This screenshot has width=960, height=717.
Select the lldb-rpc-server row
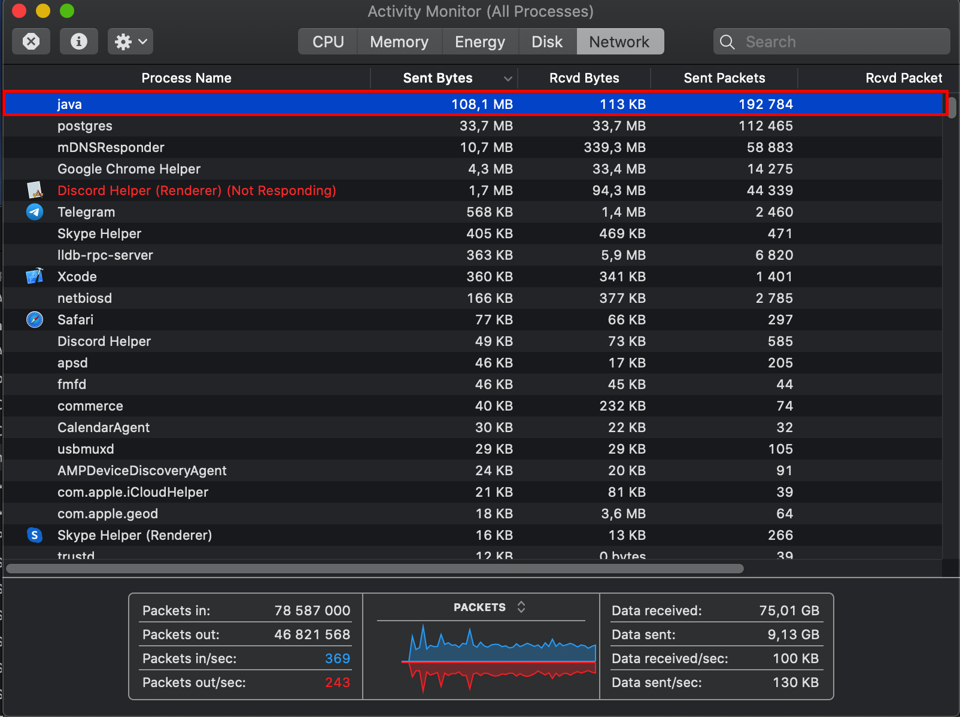click(473, 255)
